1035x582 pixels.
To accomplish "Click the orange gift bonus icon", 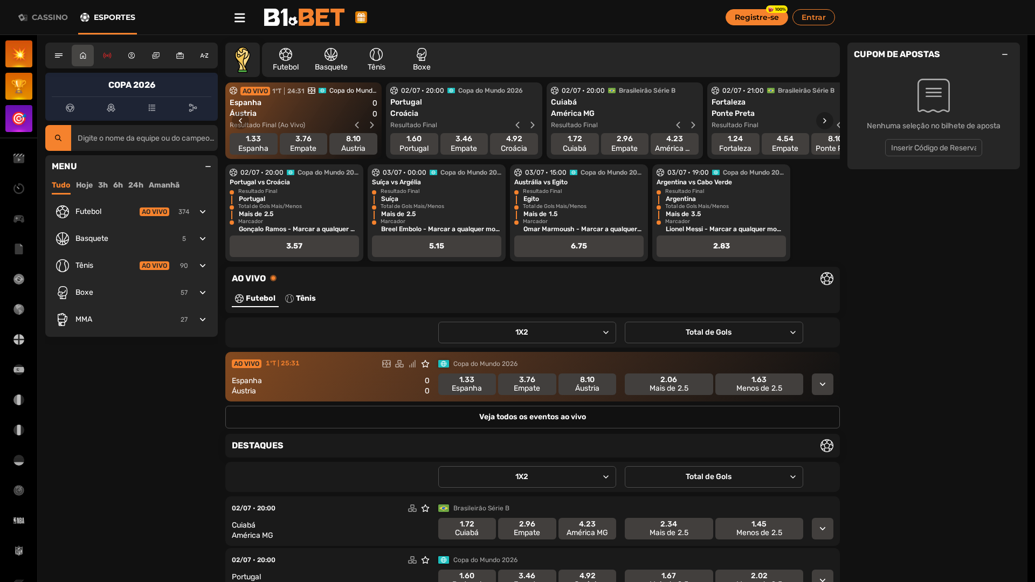I will [x=361, y=17].
